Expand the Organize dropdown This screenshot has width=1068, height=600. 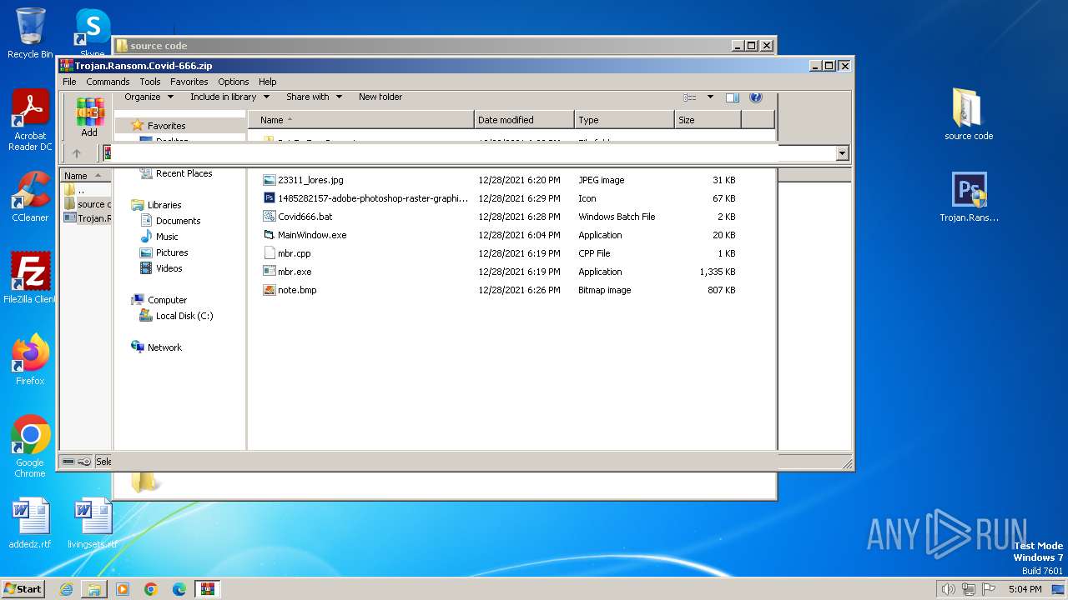point(149,97)
